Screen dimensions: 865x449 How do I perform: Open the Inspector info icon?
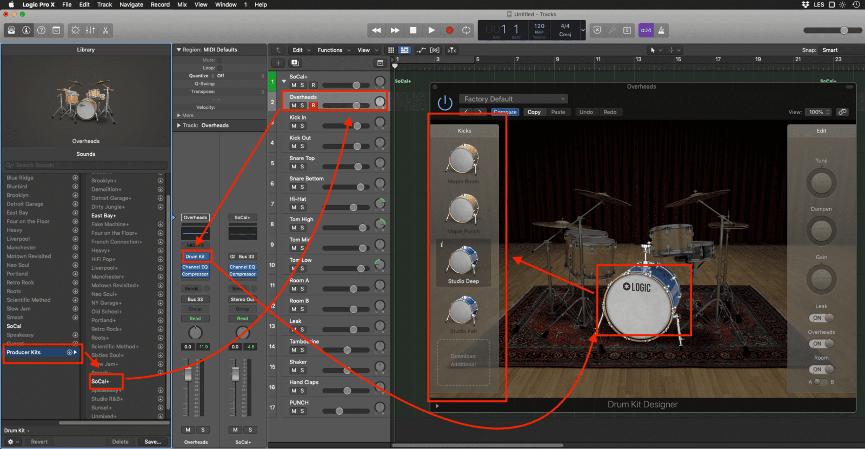(x=26, y=30)
